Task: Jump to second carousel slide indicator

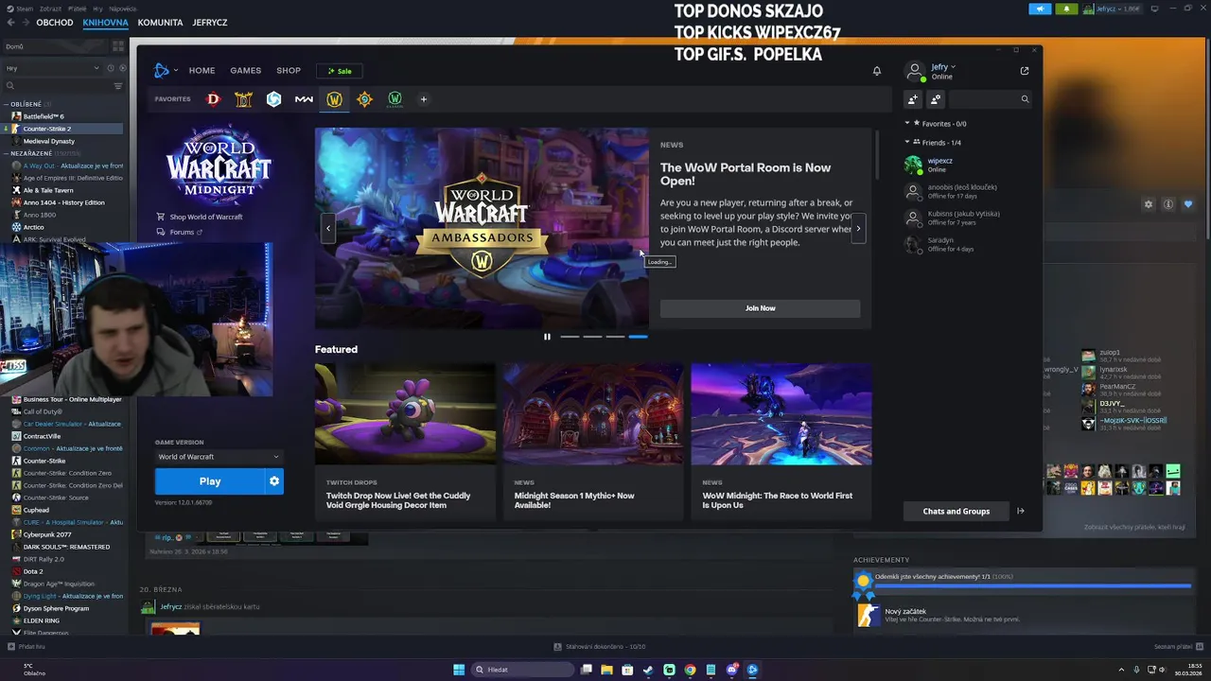Action: coord(592,337)
